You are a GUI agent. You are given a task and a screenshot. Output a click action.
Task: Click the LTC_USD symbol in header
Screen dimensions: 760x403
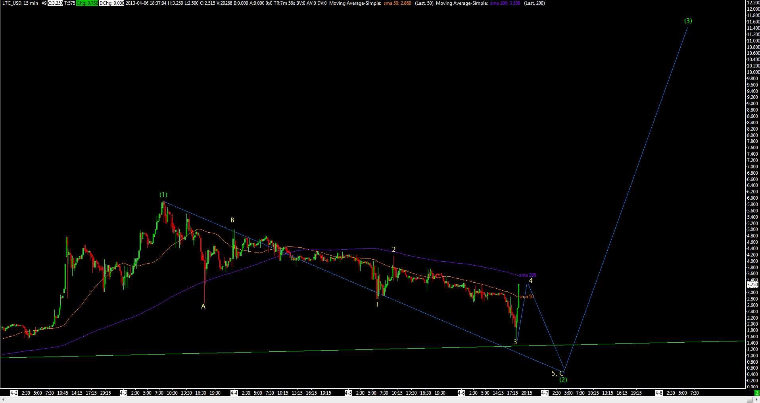click(x=12, y=3)
